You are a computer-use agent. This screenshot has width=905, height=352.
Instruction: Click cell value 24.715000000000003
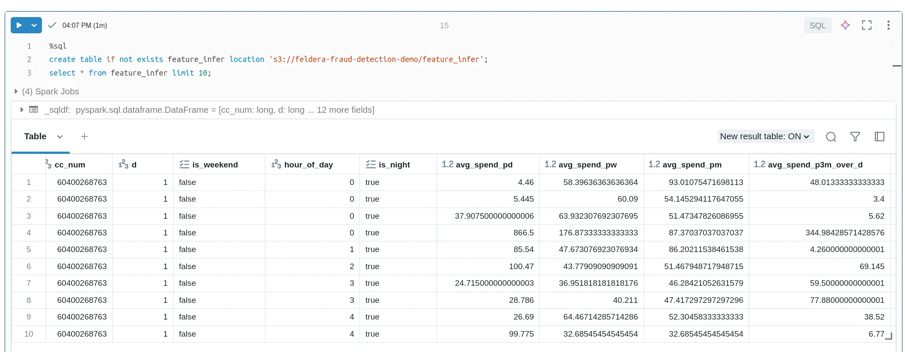coord(494,283)
